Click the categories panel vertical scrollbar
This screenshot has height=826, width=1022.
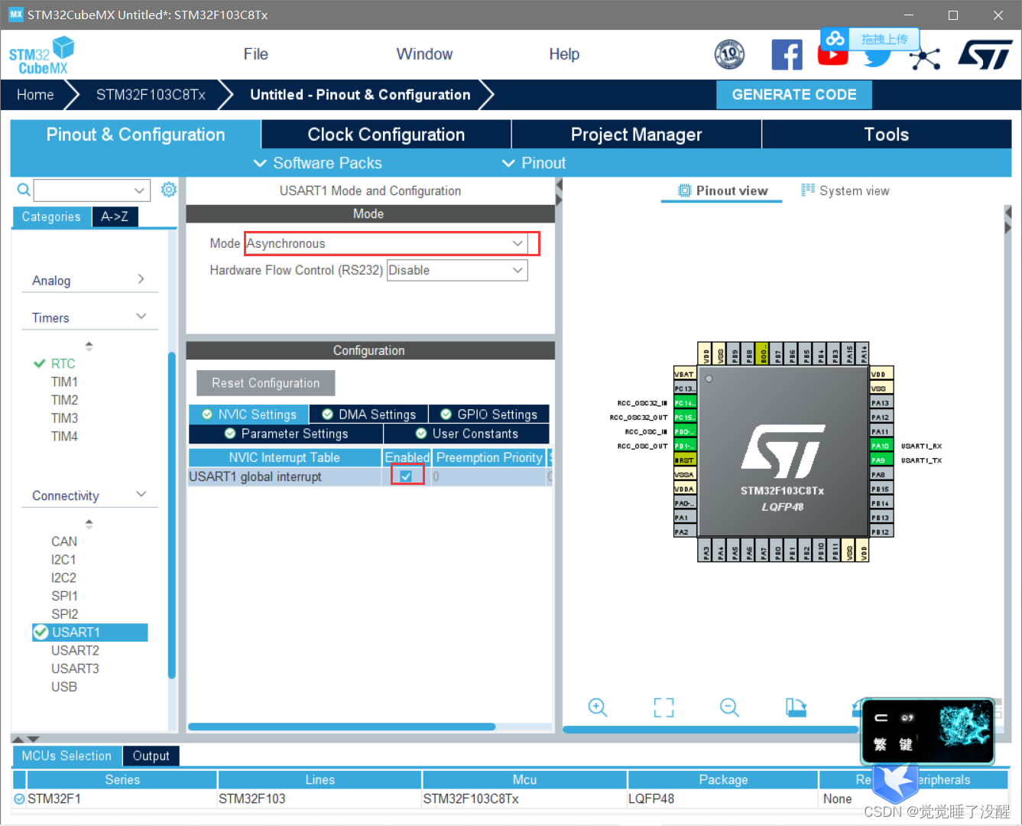[x=172, y=515]
